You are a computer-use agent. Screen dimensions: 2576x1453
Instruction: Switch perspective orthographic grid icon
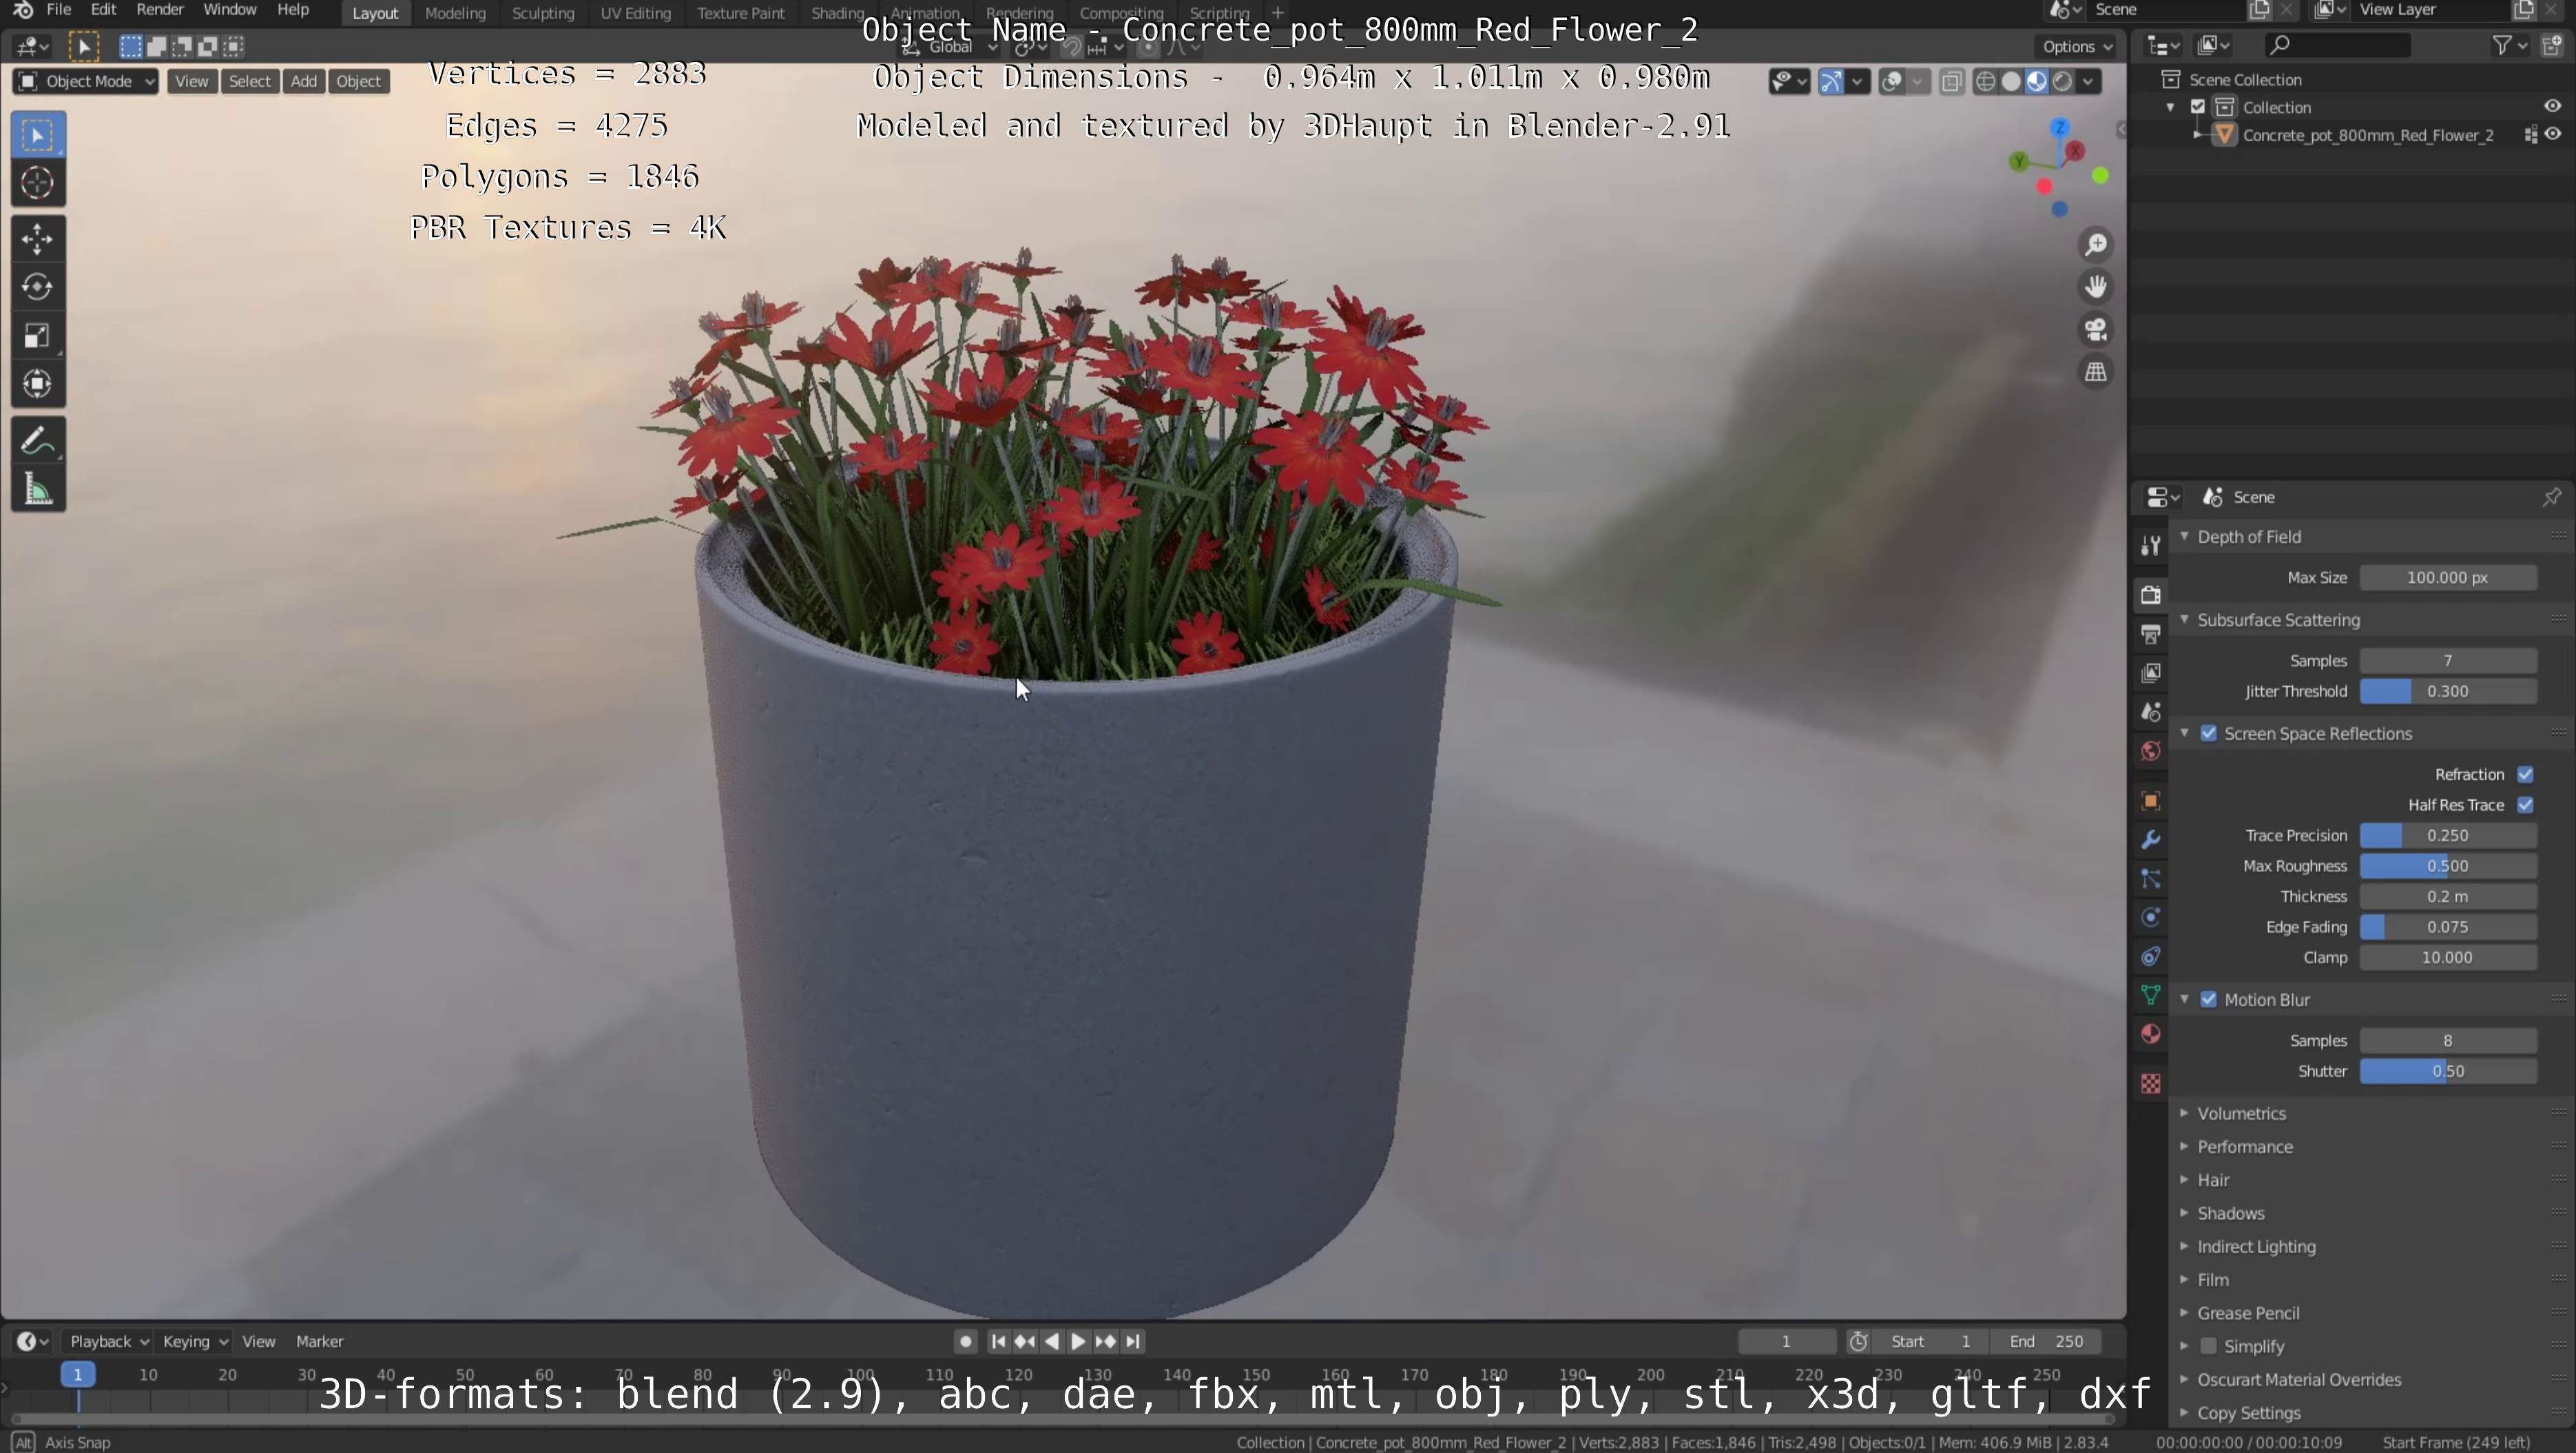pyautogui.click(x=2095, y=372)
